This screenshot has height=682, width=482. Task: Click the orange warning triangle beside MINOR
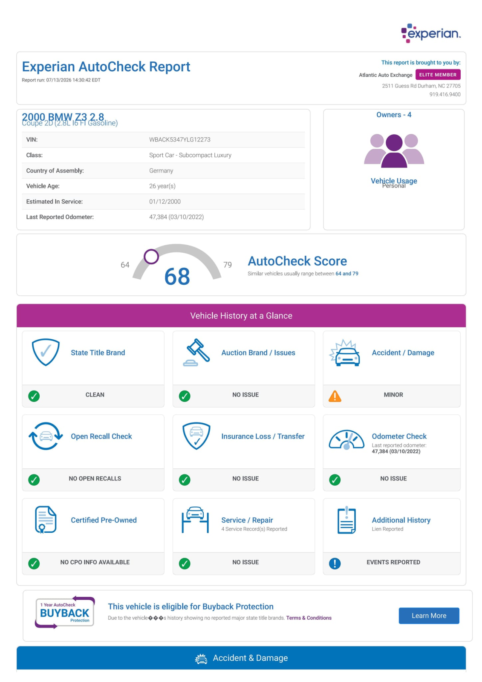335,396
